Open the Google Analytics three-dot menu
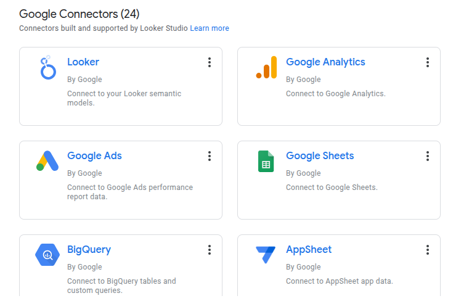469x301 pixels. pos(428,62)
